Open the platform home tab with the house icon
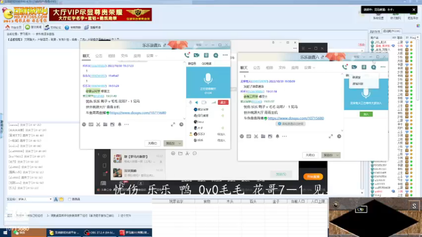The image size is (422, 237). [x=14, y=27]
